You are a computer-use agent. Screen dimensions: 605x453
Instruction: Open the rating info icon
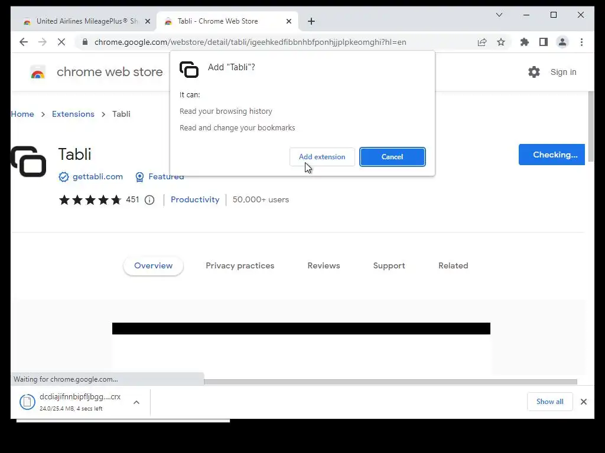point(149,200)
